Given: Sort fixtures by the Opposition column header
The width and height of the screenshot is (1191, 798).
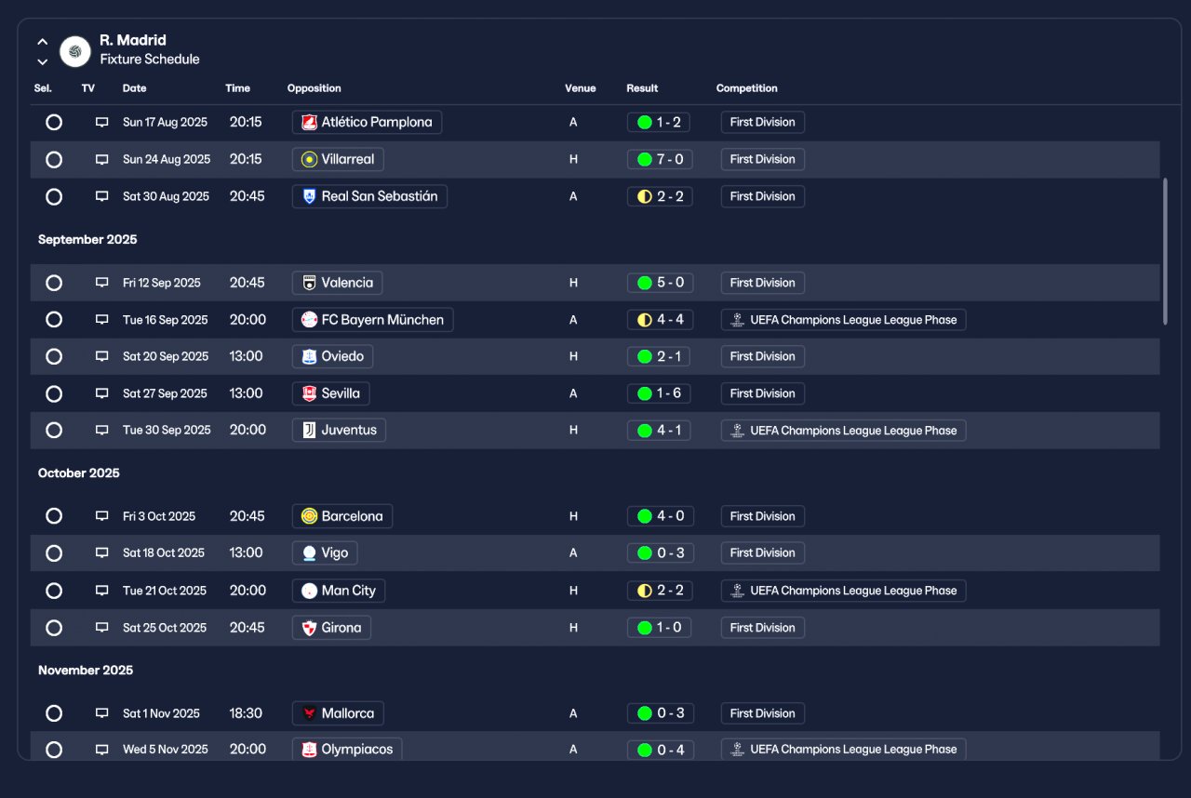Looking at the screenshot, I should pos(314,88).
